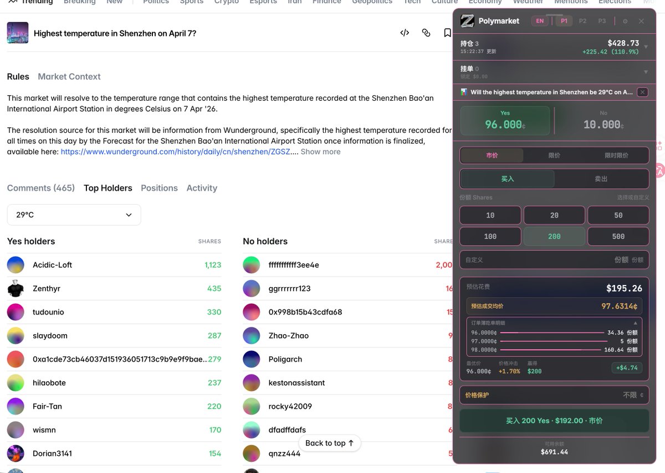The width and height of the screenshot is (665, 473).
Task: Select the Top Holders tab
Action: click(x=108, y=188)
